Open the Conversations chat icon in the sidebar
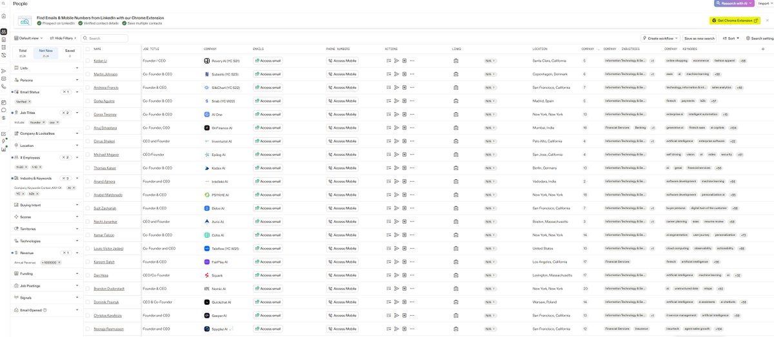 [4, 110]
